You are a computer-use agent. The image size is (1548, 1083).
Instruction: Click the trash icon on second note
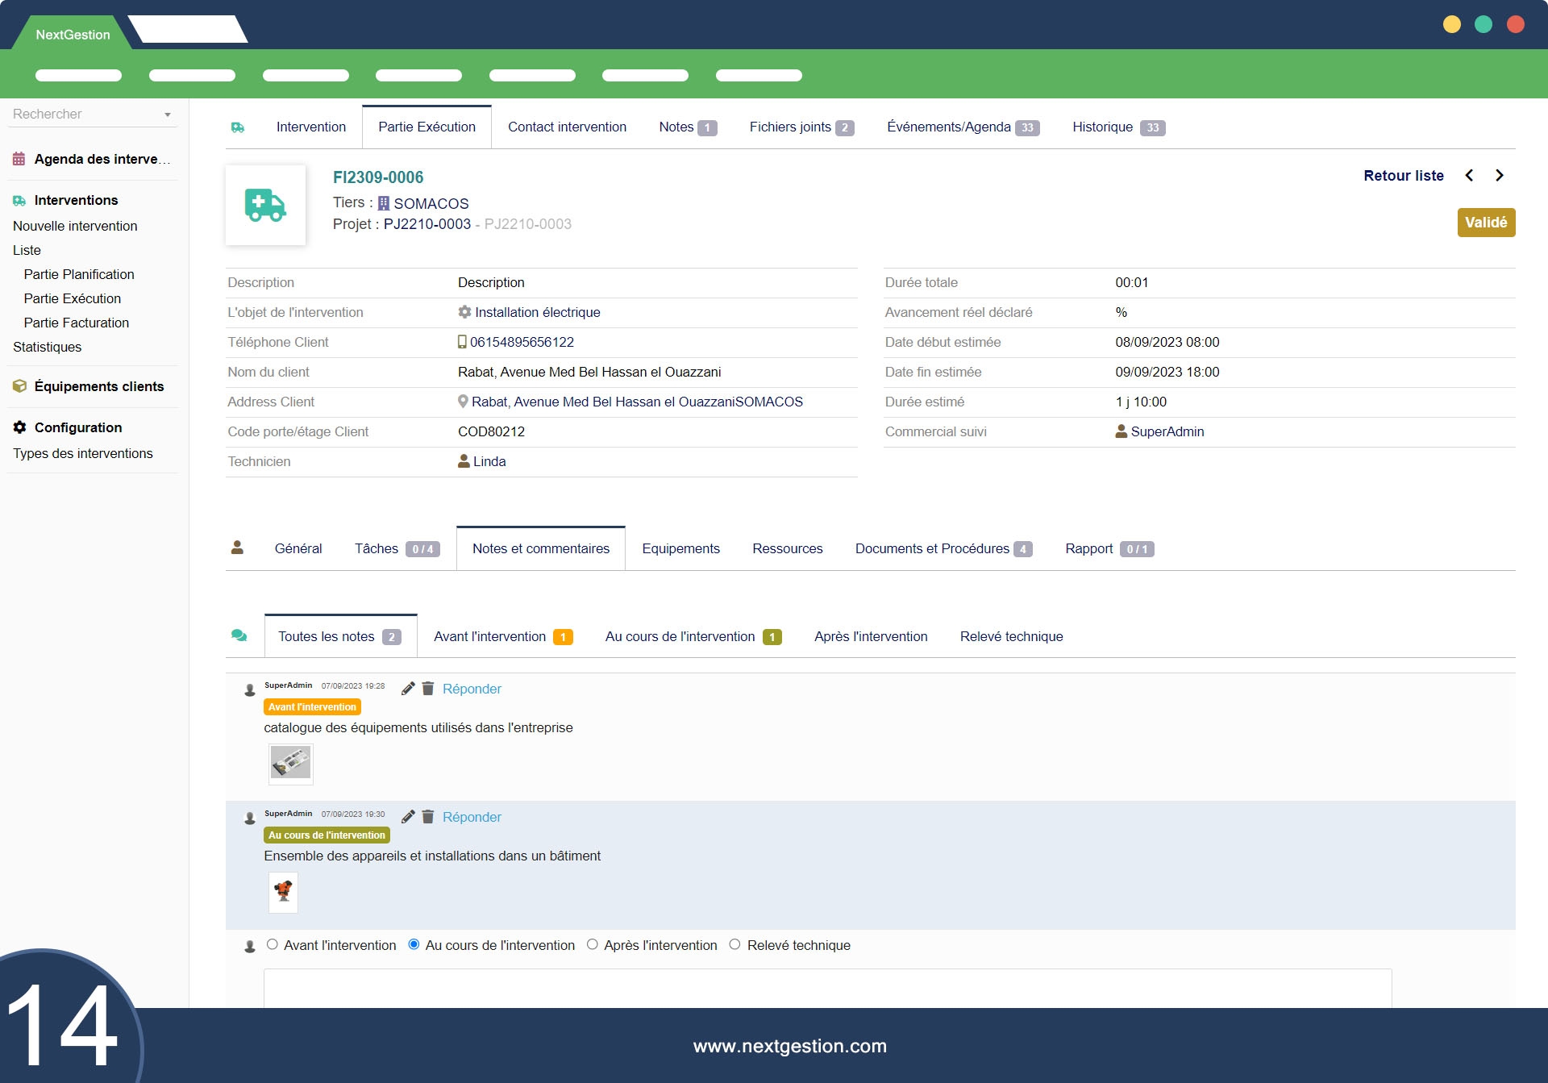tap(428, 817)
